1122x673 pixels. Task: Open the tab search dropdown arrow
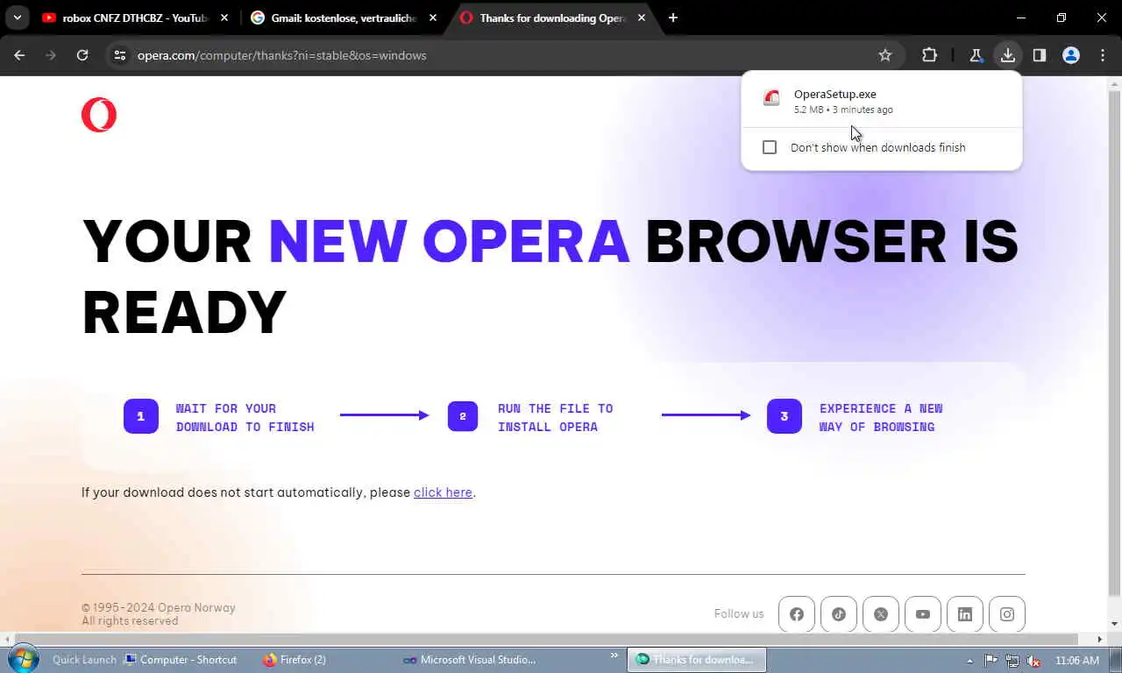17,18
